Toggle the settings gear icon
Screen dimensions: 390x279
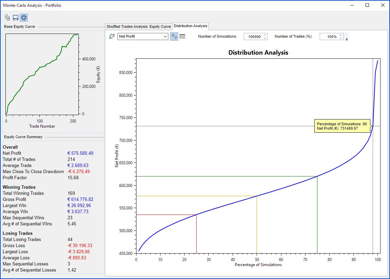(x=24, y=18)
